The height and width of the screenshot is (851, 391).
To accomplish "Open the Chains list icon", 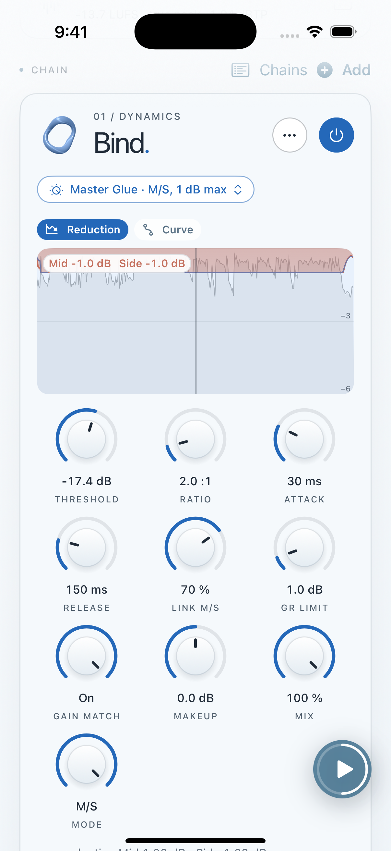I will tap(240, 70).
